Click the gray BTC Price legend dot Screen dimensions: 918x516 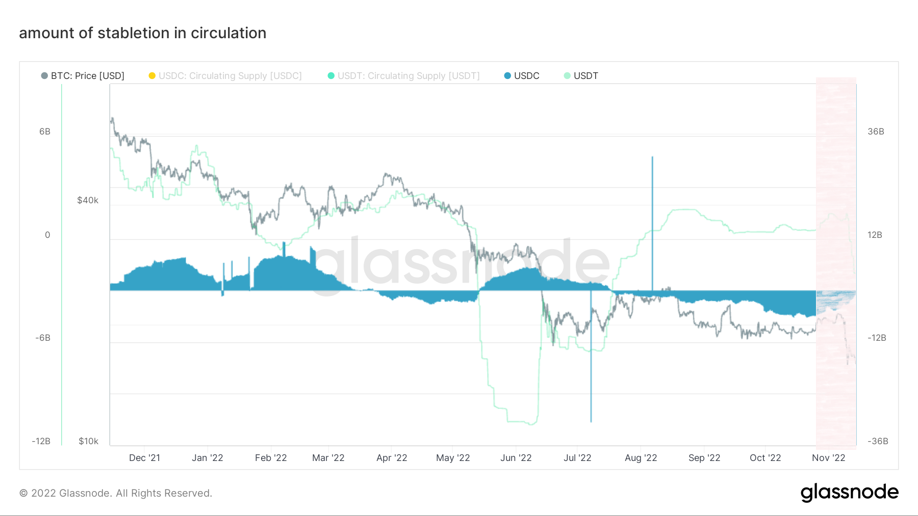tap(44, 76)
